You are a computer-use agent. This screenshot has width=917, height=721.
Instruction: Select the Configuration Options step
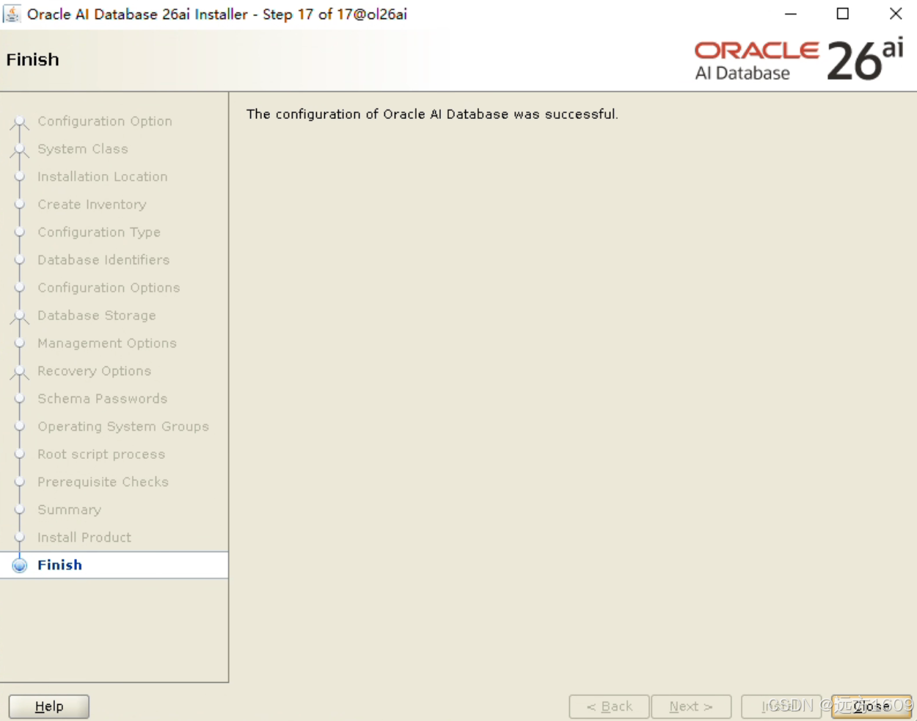(x=109, y=288)
